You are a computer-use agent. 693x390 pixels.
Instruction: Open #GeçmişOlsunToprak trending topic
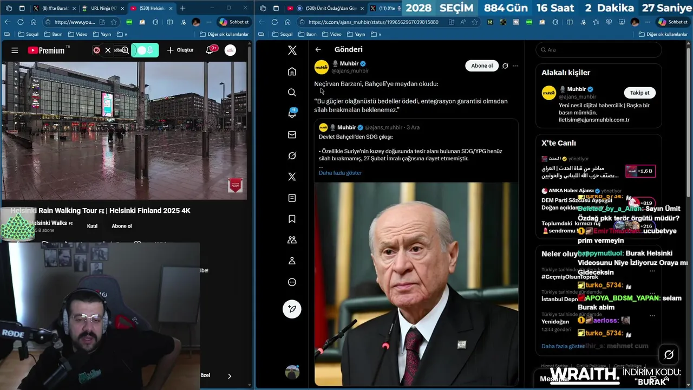pos(570,277)
